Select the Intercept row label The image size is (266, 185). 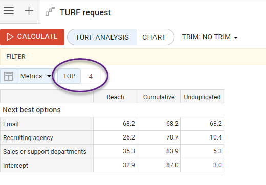[47, 165]
